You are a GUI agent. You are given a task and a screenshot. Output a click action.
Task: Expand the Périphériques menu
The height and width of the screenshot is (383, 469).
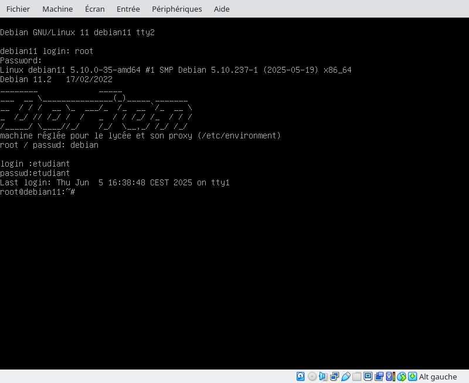[176, 9]
